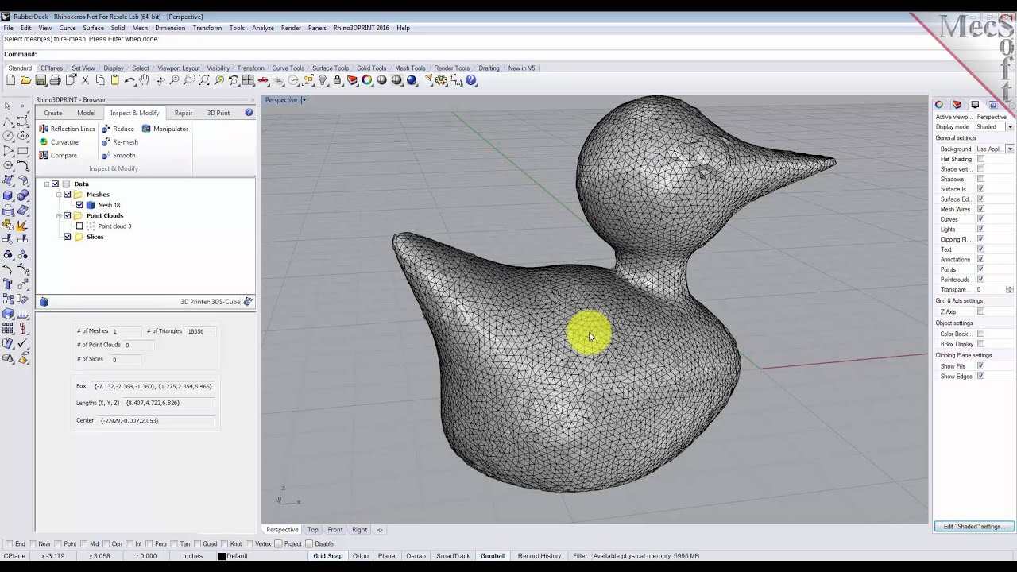Open Rhino3DPRINT browser help icon

[249, 113]
